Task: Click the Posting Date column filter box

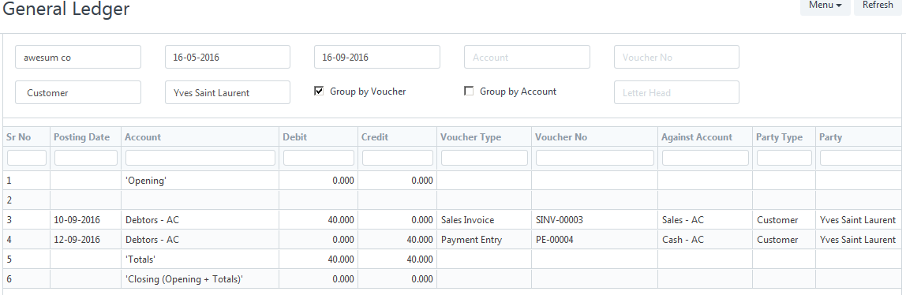Action: [x=85, y=158]
